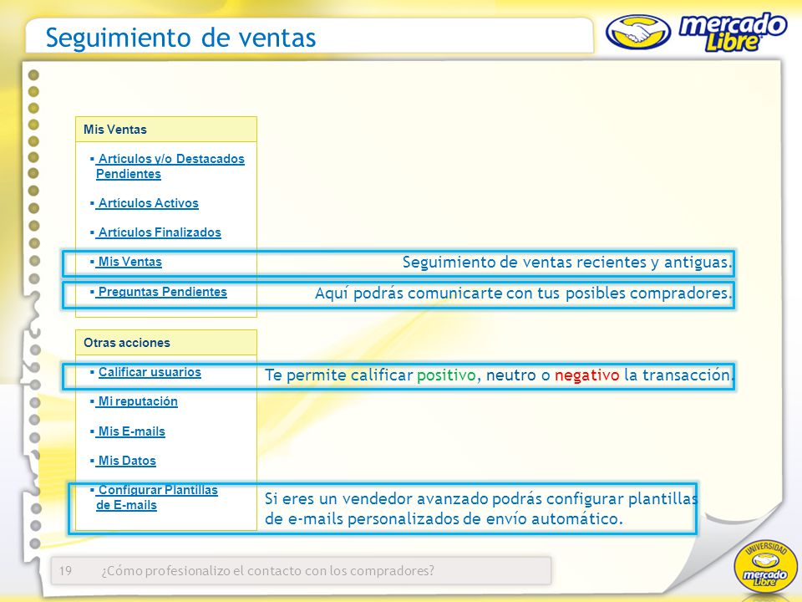Open the Preguntas Pendientes link
Screen dimensions: 802x602
click(x=161, y=292)
